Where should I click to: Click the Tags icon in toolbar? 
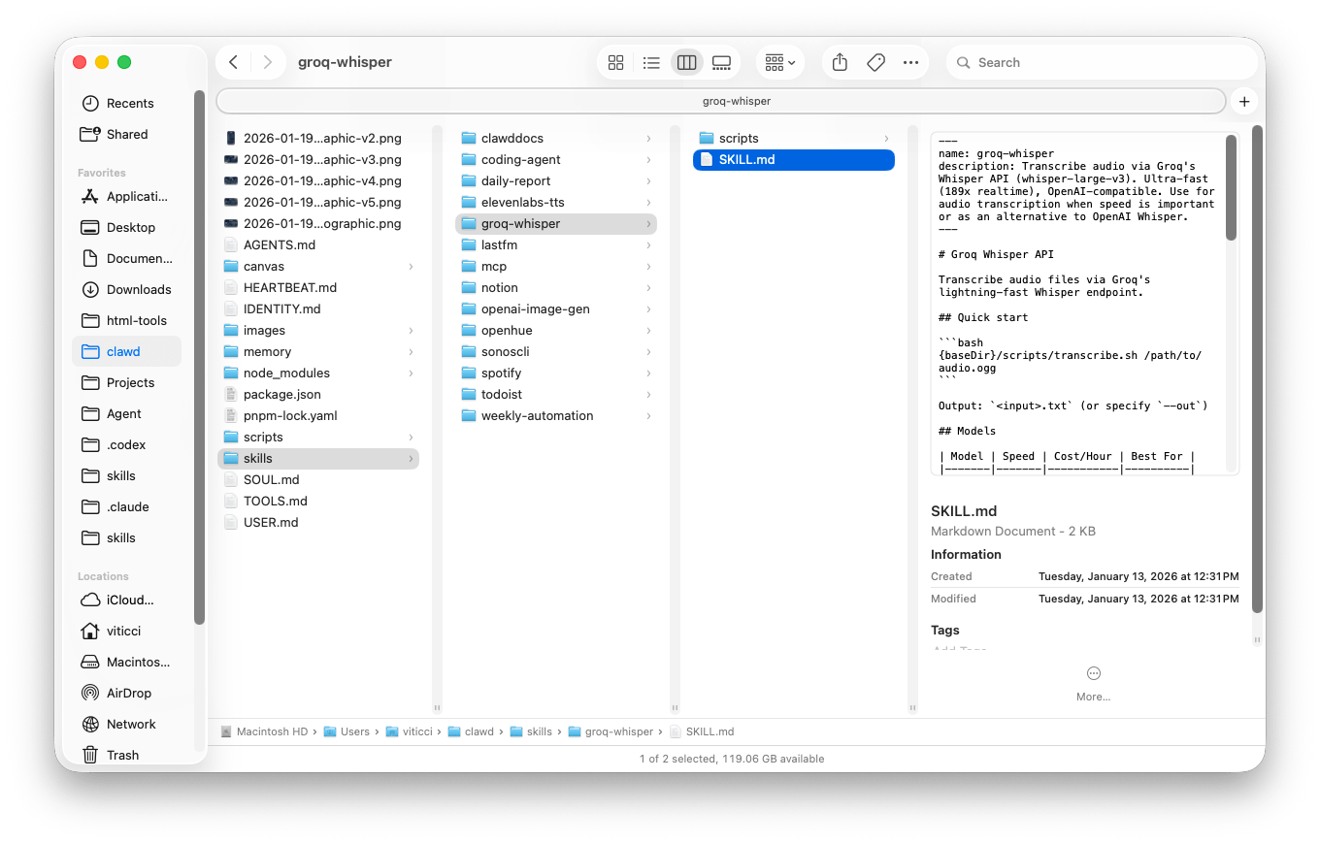click(875, 62)
